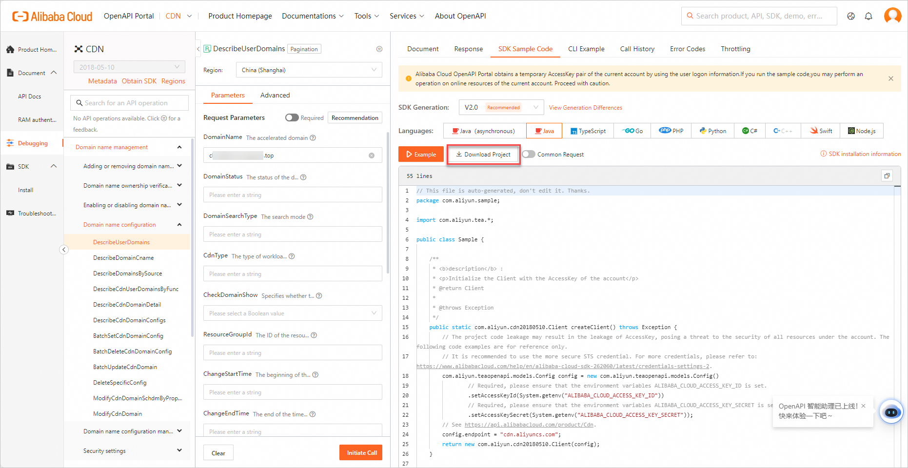This screenshot has width=908, height=468.
Task: Collapse Domain name management section
Action: 179,147
